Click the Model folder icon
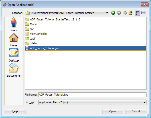Screen dimensions: 151x118 [27, 24]
